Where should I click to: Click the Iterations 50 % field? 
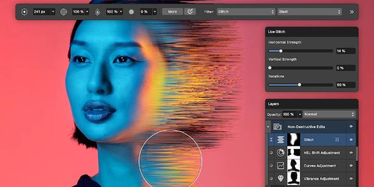tap(345, 85)
